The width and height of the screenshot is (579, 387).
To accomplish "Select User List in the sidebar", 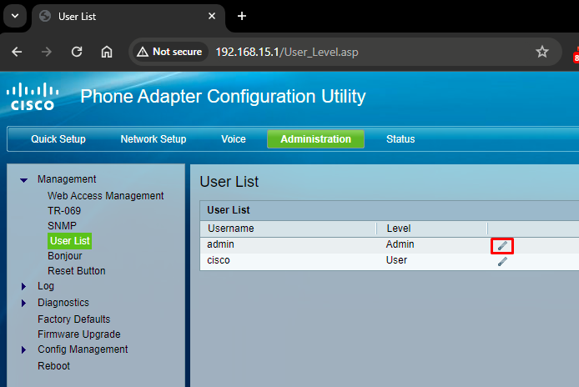I will [x=70, y=241].
